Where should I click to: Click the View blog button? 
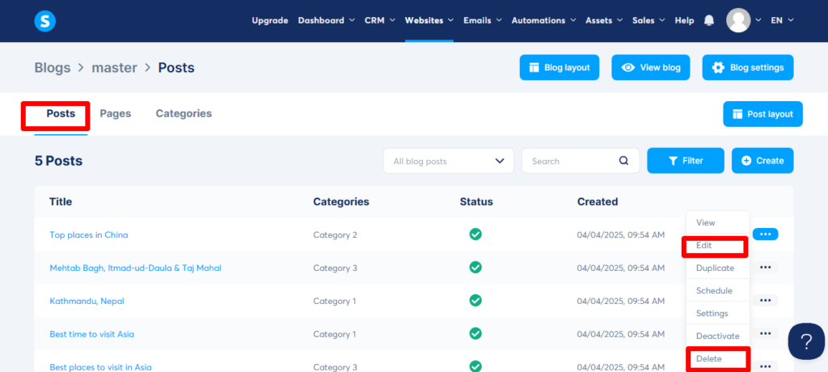tap(651, 68)
